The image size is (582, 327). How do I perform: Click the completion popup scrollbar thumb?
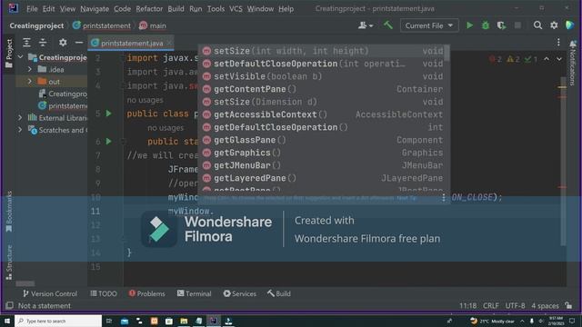tap(447, 53)
